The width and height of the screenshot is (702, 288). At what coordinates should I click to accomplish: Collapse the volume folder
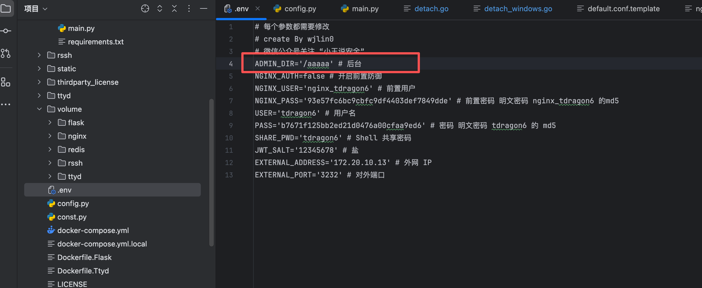click(x=39, y=109)
